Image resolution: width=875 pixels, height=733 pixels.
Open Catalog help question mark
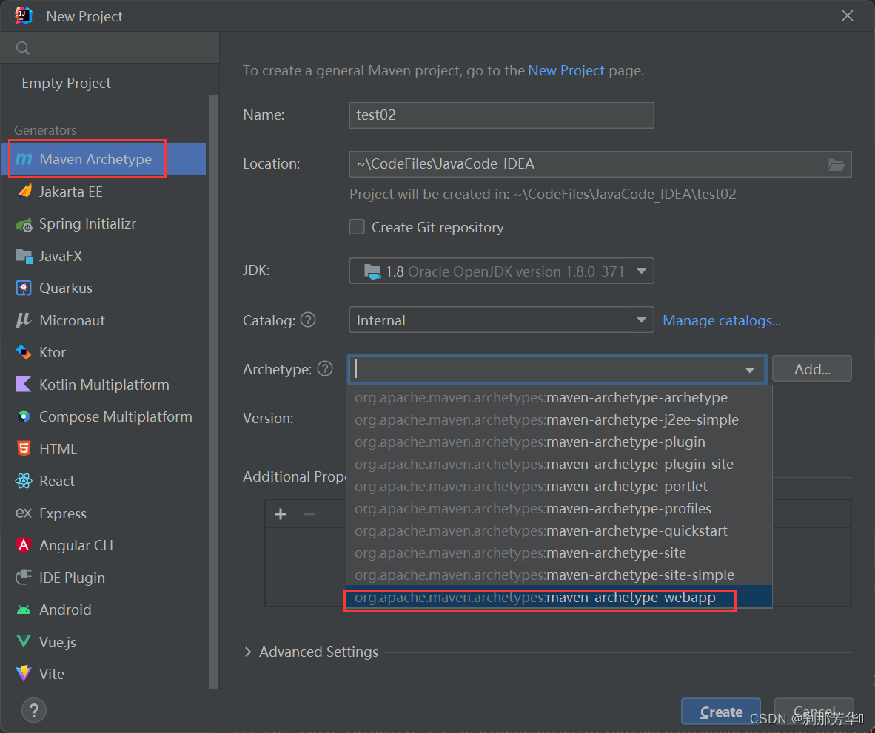[308, 320]
